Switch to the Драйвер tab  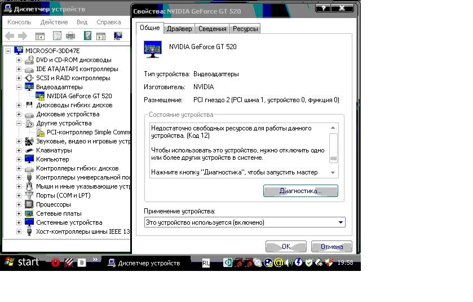tap(179, 29)
